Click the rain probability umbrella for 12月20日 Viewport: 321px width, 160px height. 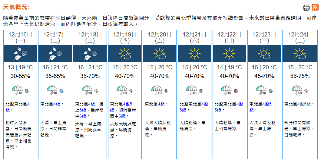[x=157, y=90]
